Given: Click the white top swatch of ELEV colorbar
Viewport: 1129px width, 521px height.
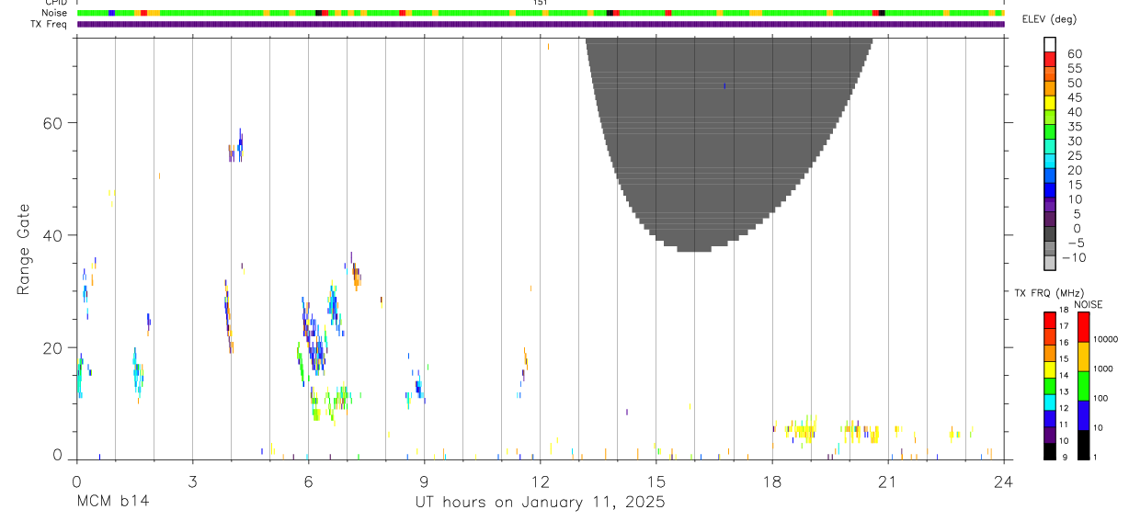Looking at the screenshot, I should (x=1050, y=44).
